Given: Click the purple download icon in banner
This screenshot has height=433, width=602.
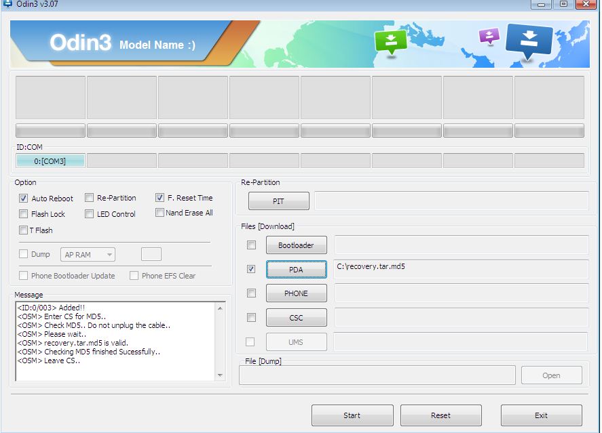Looking at the screenshot, I should pos(489,37).
